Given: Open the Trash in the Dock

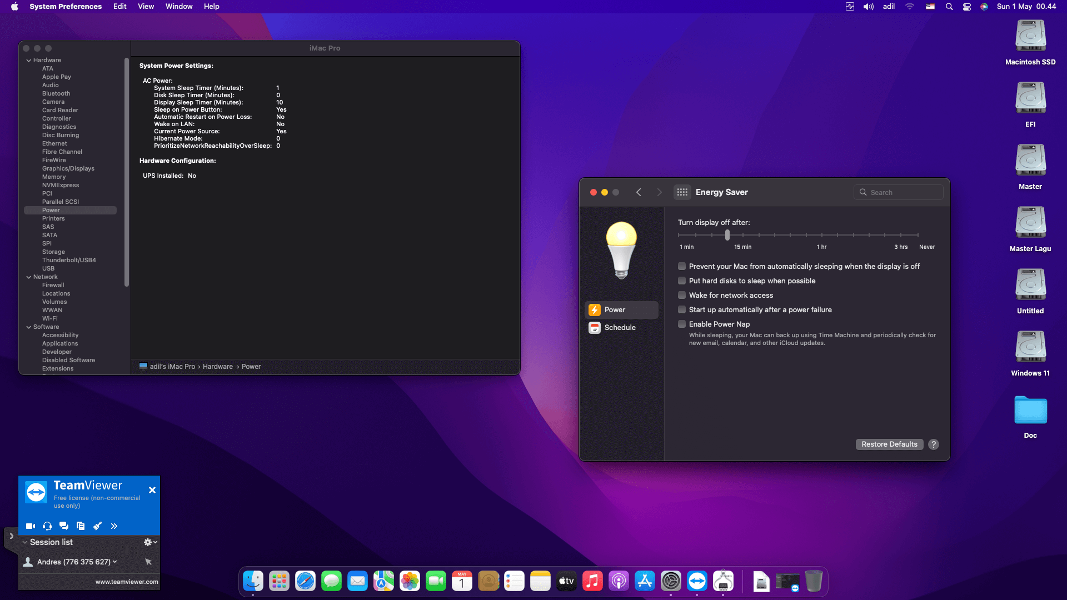Looking at the screenshot, I should point(814,581).
